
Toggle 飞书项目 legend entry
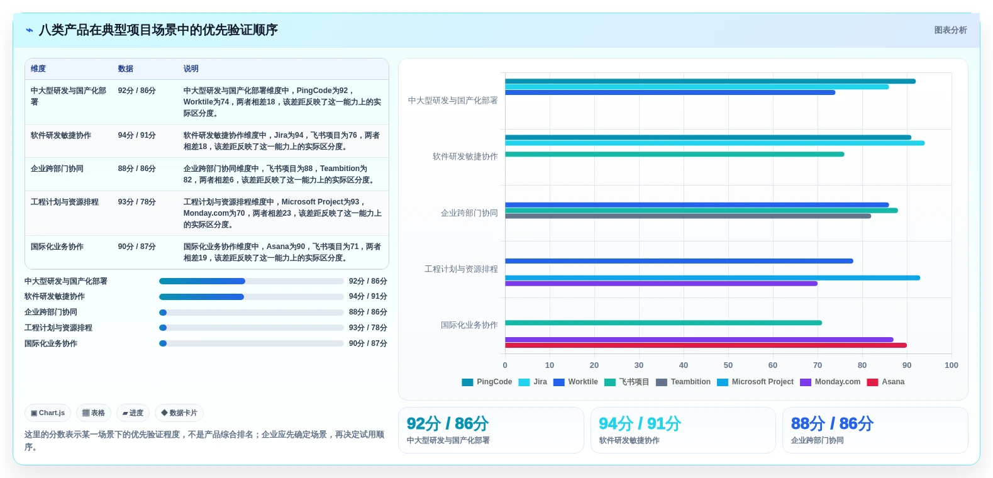[626, 382]
